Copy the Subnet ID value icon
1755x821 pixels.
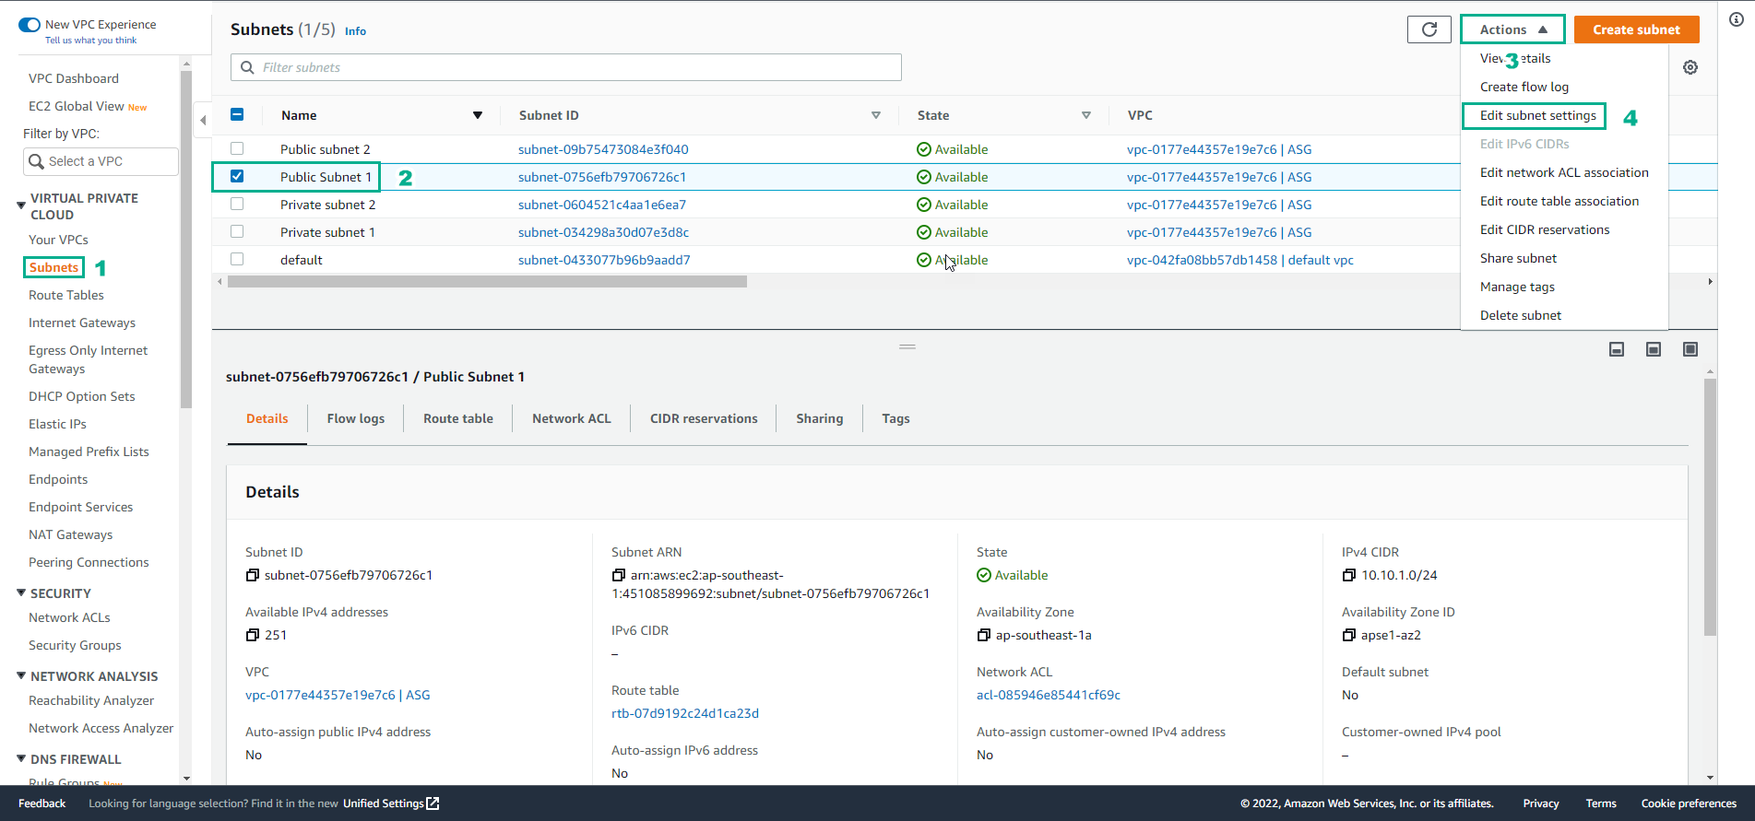252,575
